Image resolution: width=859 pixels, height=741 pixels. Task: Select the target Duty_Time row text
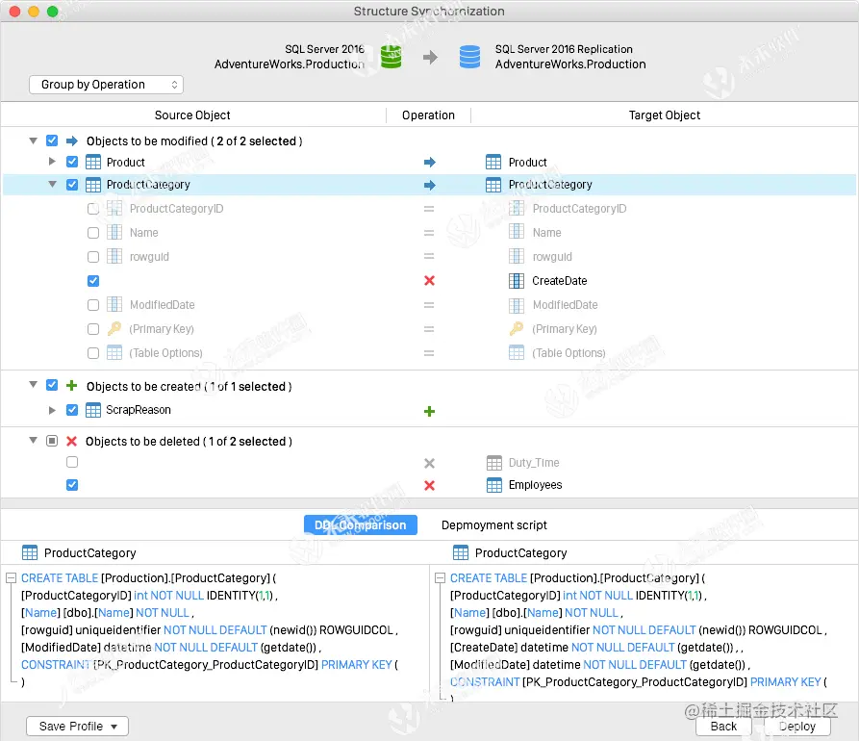(x=534, y=463)
